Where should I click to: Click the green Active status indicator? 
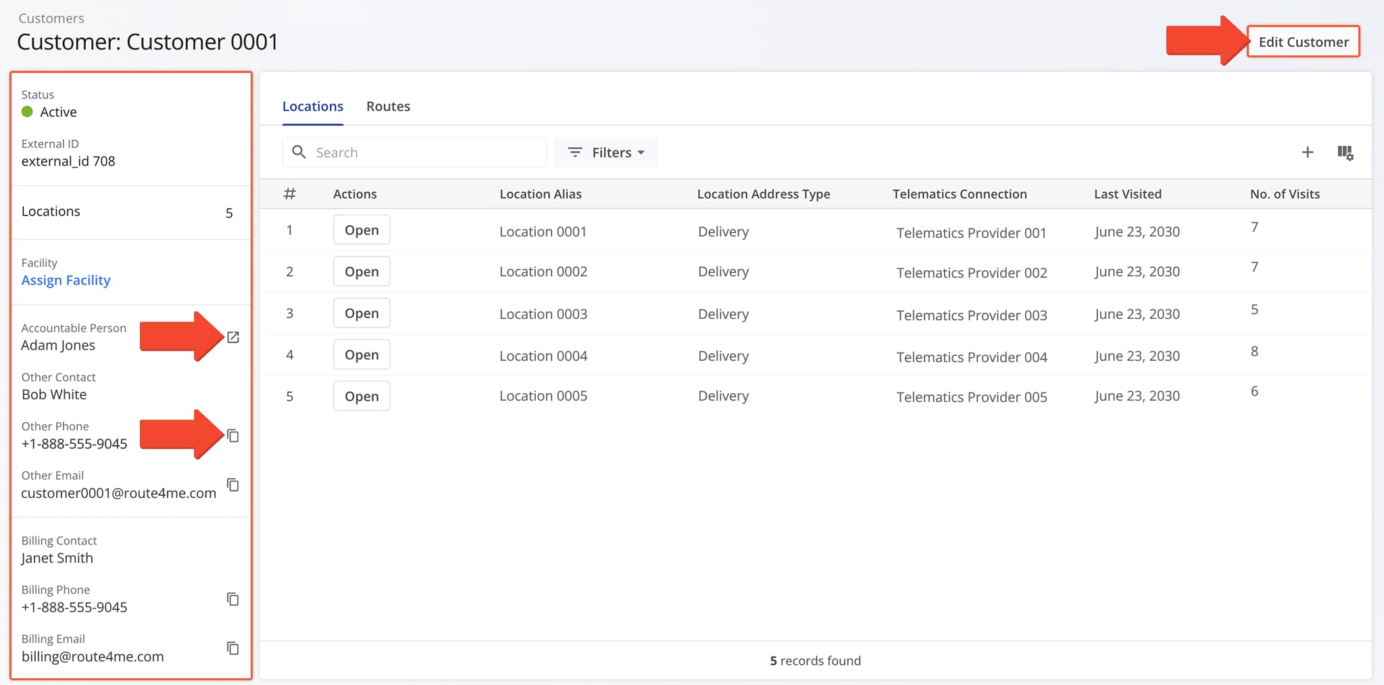click(x=27, y=112)
